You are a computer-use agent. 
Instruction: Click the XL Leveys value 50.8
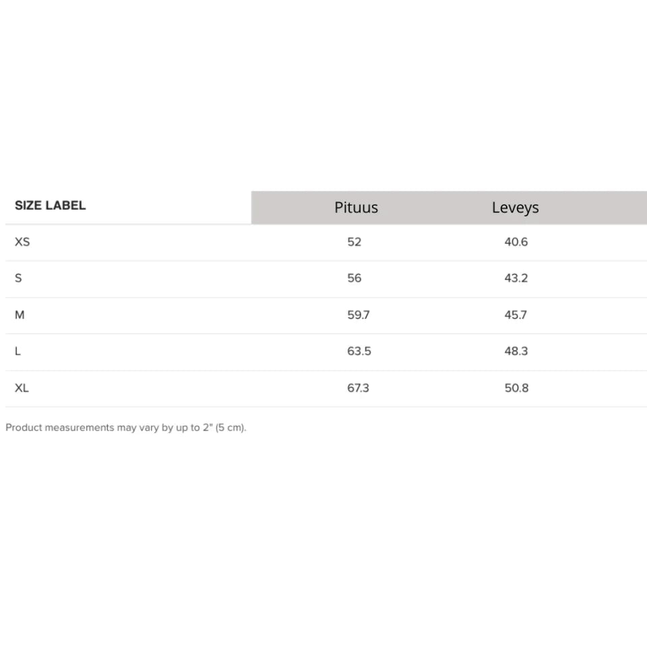click(516, 388)
